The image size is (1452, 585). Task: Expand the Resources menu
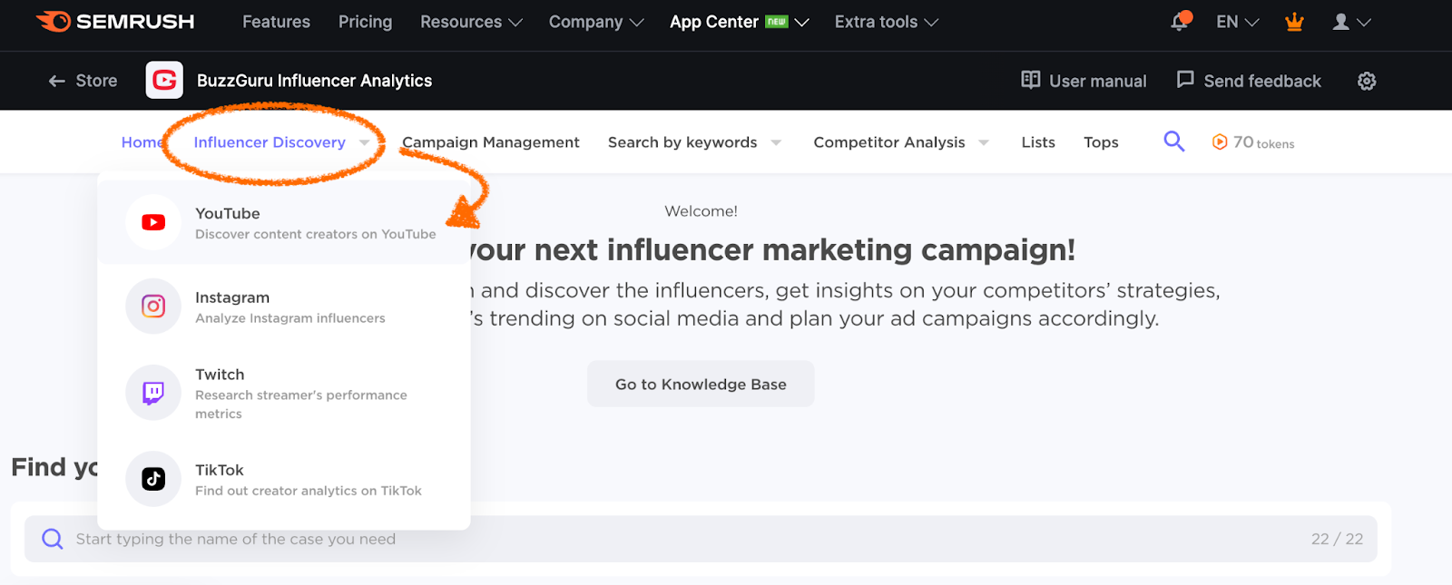(471, 22)
